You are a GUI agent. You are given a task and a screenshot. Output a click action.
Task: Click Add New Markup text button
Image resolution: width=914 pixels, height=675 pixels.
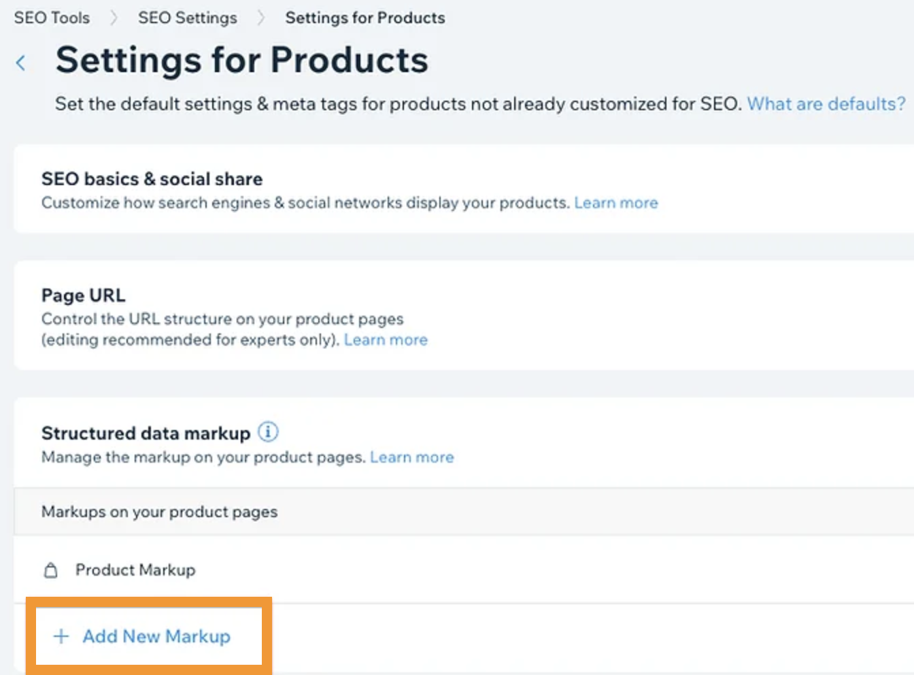pyautogui.click(x=156, y=636)
